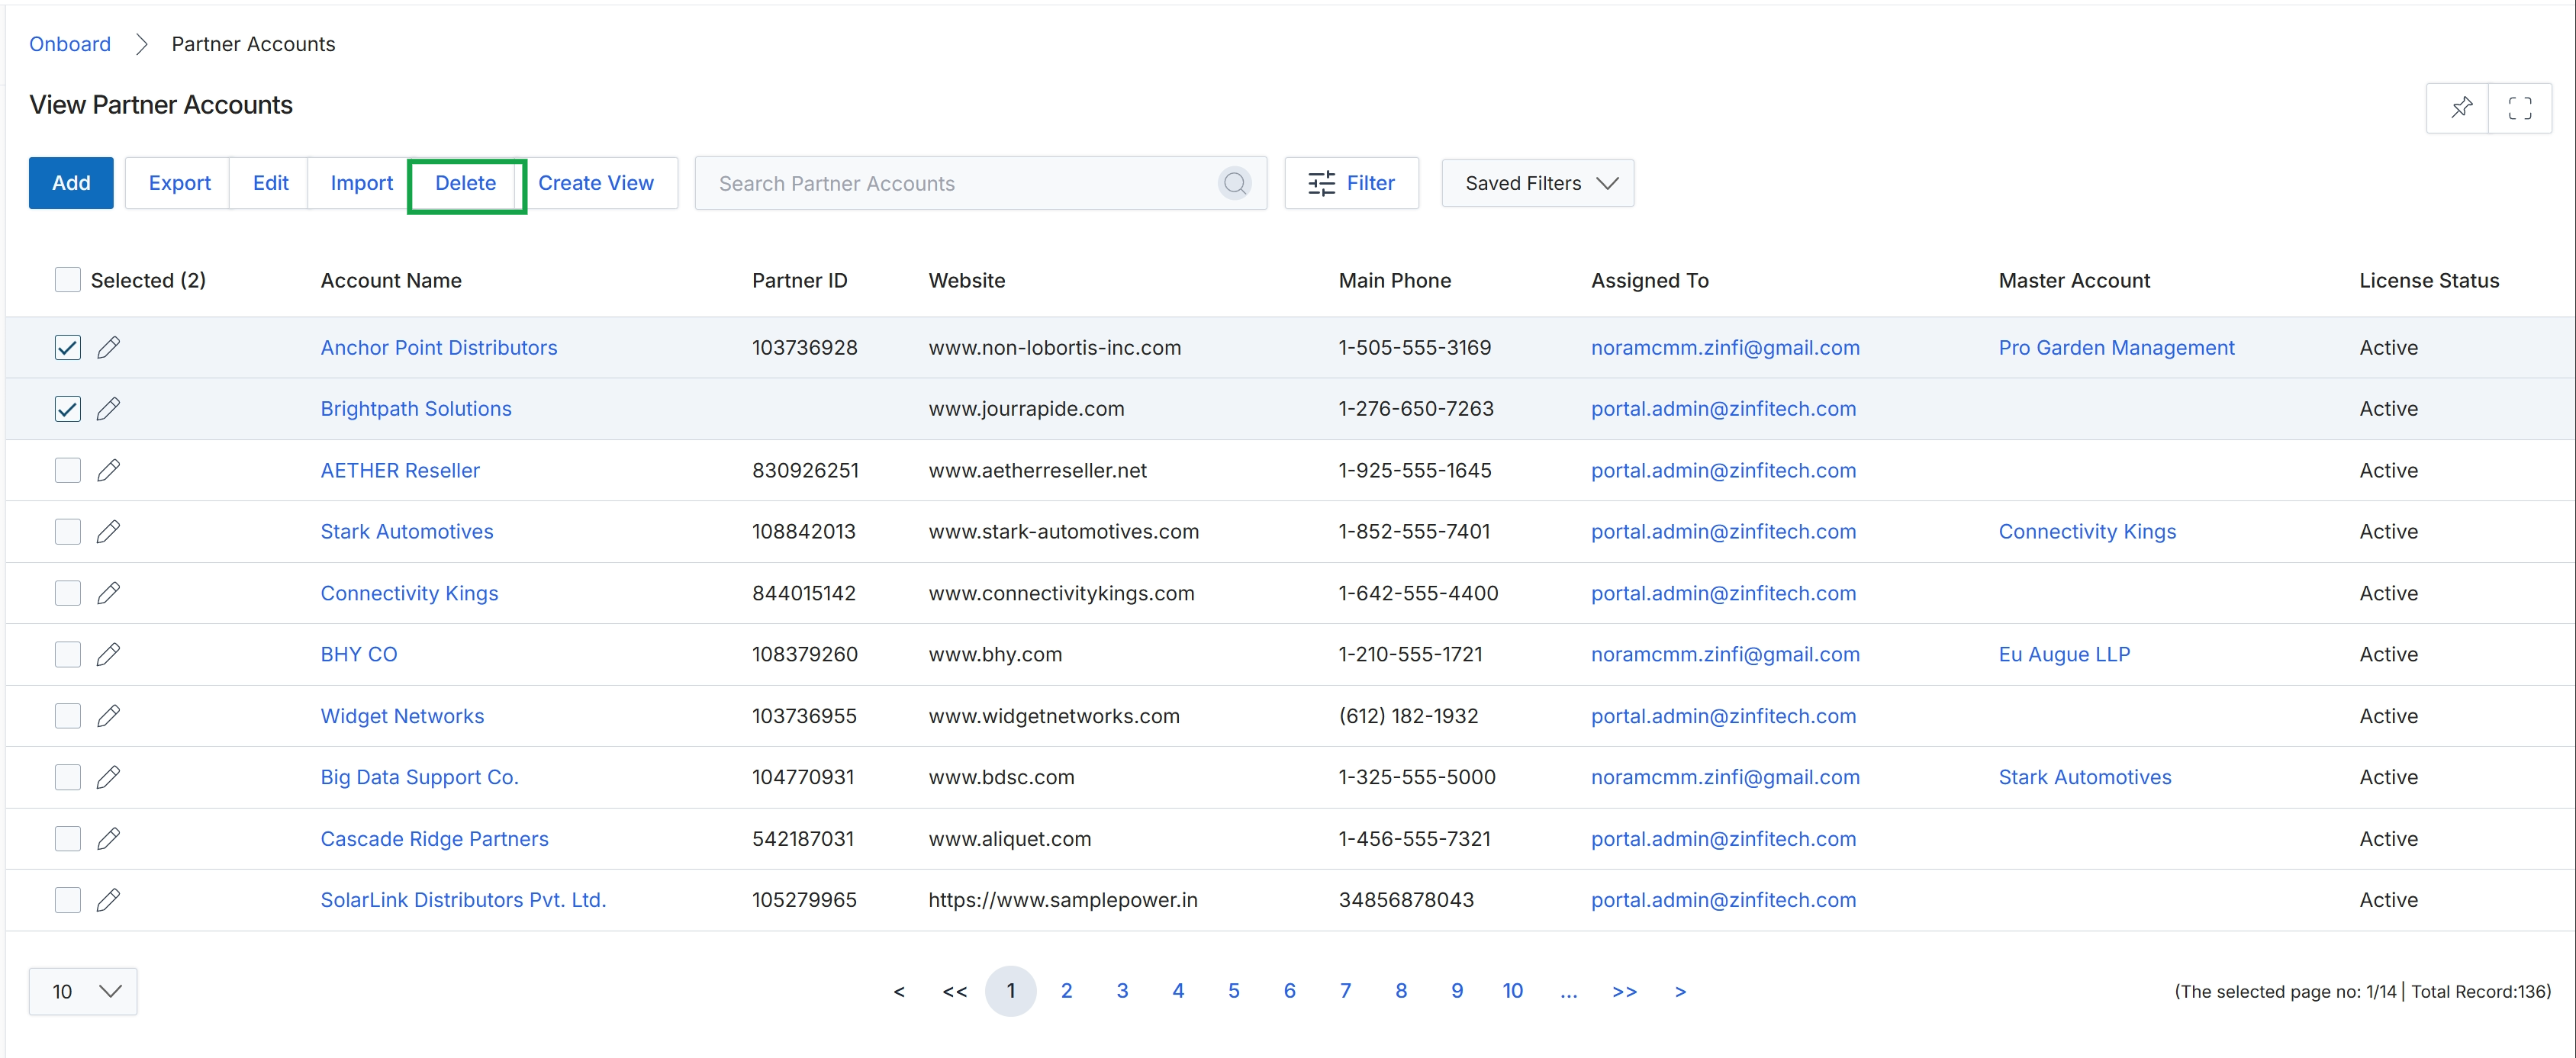
Task: Go to page 7
Action: [1345, 991]
